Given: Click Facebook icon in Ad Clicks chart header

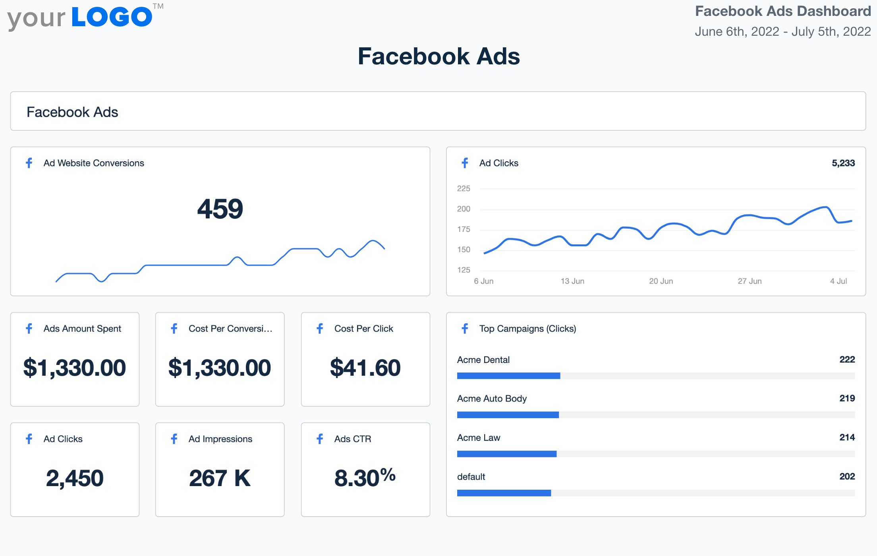Looking at the screenshot, I should pyautogui.click(x=465, y=163).
